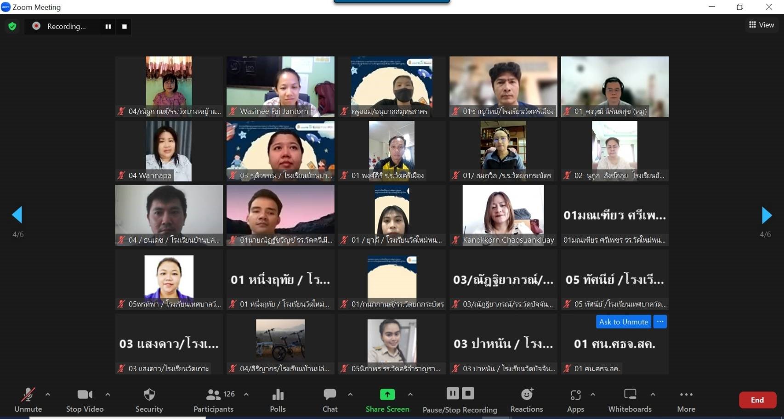Click the Ask to Unmute button
The height and width of the screenshot is (419, 784).
[x=623, y=322]
